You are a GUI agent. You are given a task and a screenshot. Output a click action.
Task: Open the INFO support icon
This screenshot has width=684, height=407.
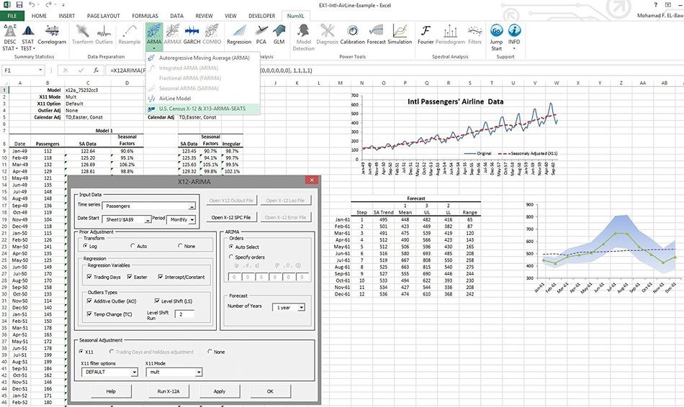[514, 37]
